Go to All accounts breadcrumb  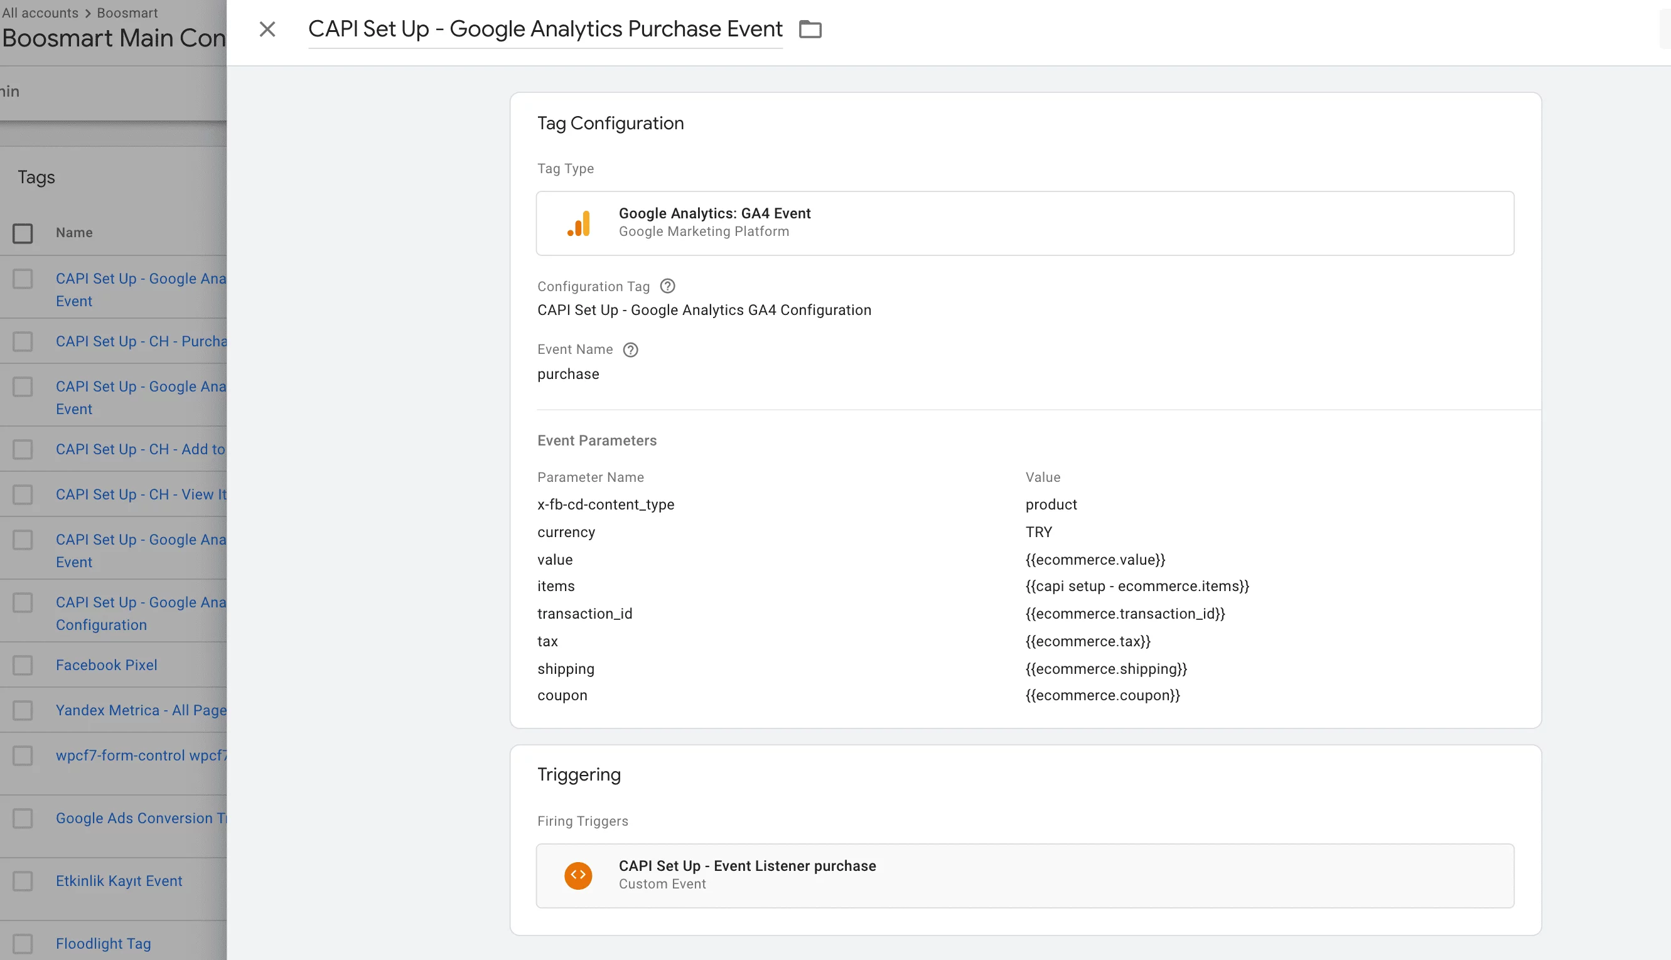[x=40, y=13]
